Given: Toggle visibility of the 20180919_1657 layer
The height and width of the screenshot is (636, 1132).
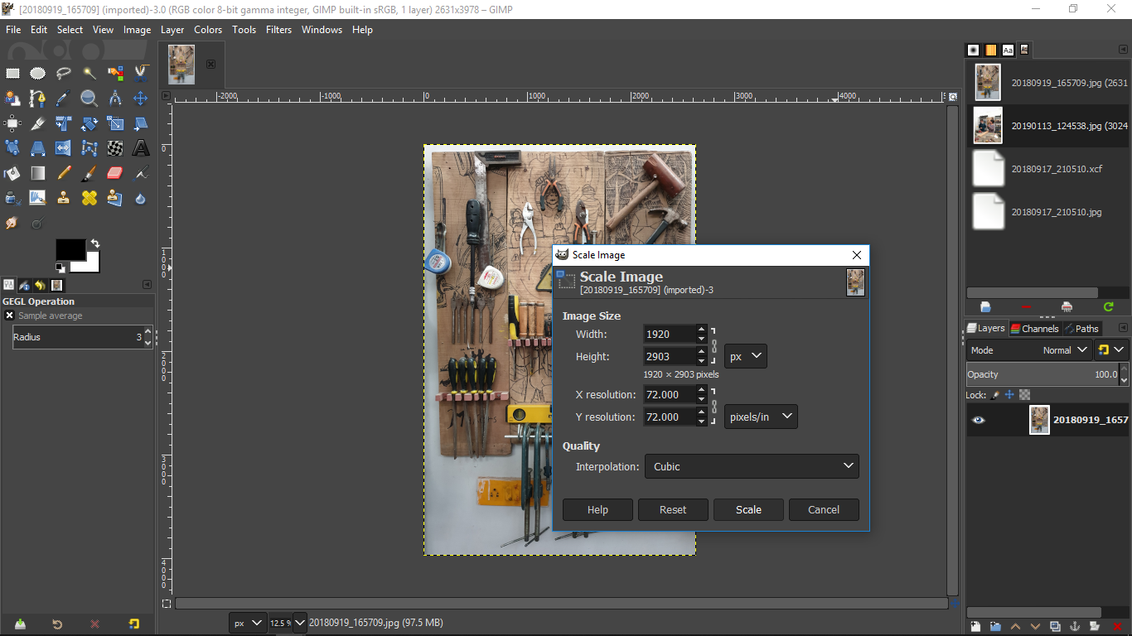Looking at the screenshot, I should point(979,420).
